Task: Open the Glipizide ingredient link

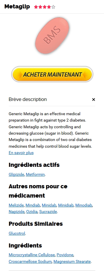Action: [16, 174]
